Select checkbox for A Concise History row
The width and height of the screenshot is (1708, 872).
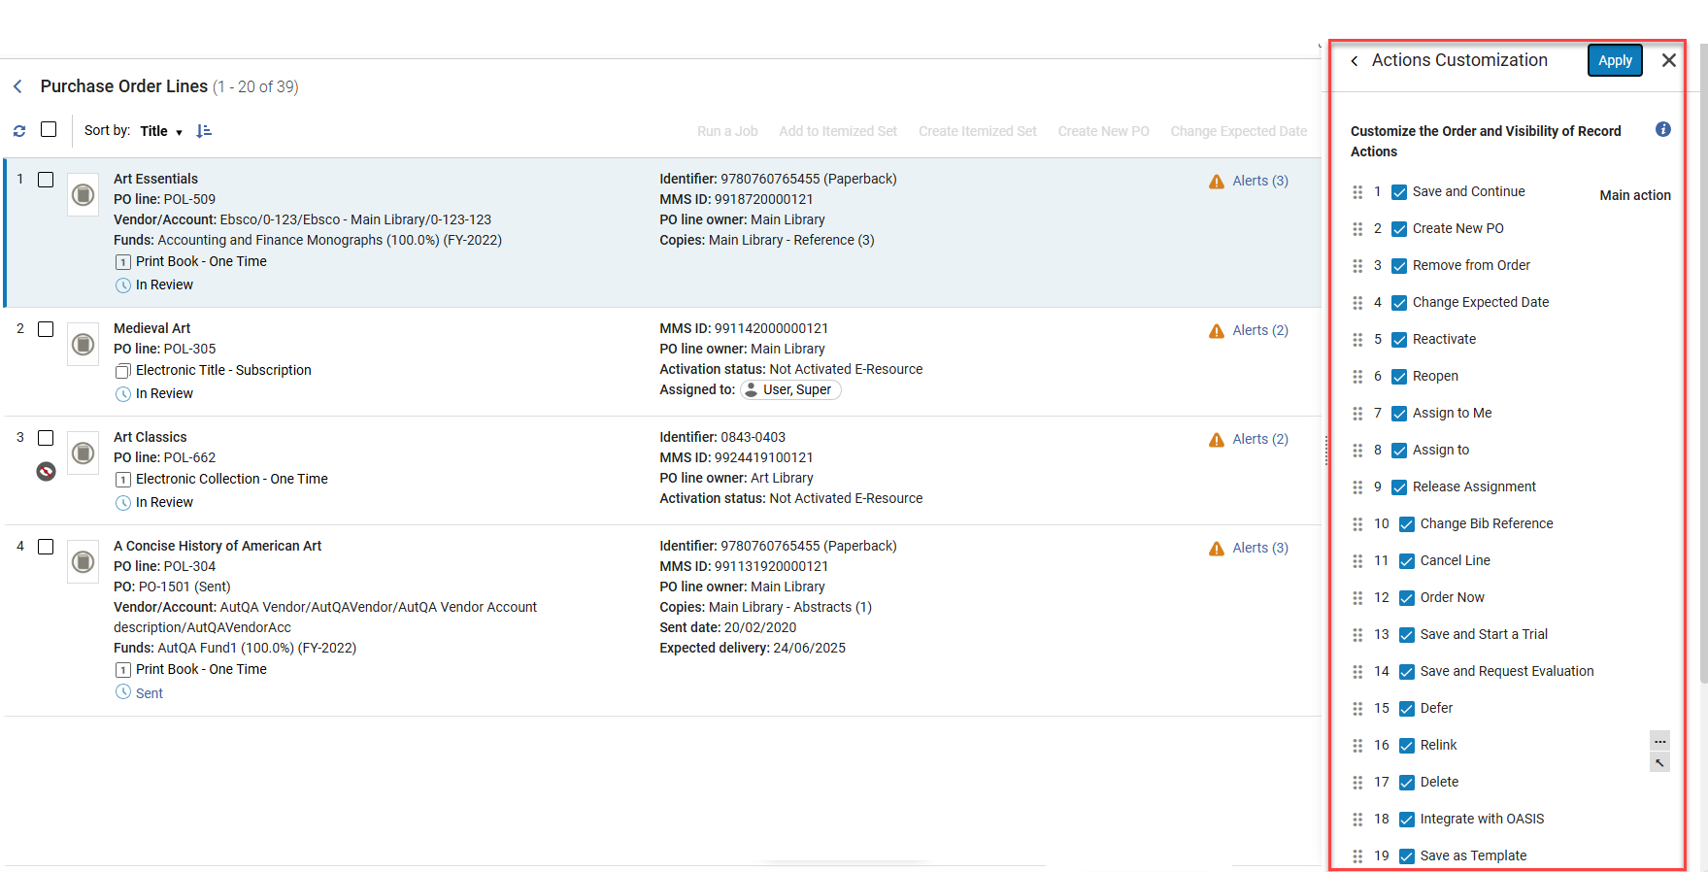click(x=46, y=547)
